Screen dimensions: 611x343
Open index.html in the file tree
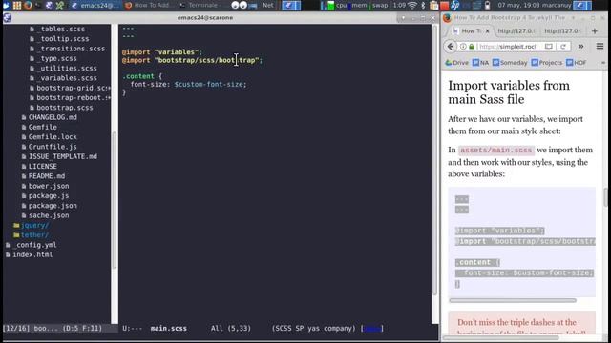(32, 254)
